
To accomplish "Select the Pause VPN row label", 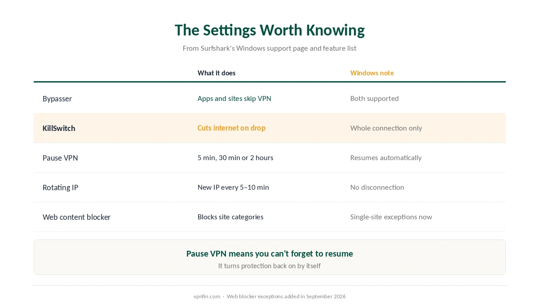I will coord(60,158).
